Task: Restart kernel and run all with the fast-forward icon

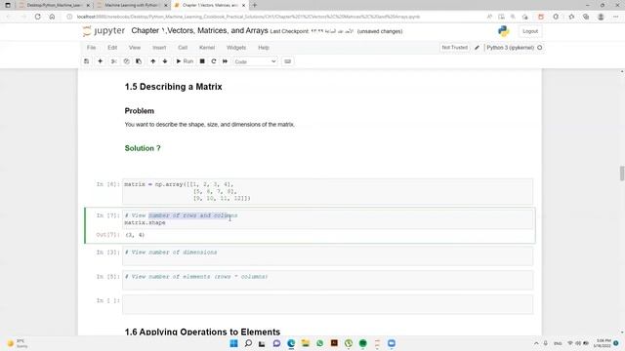Action: (x=226, y=61)
